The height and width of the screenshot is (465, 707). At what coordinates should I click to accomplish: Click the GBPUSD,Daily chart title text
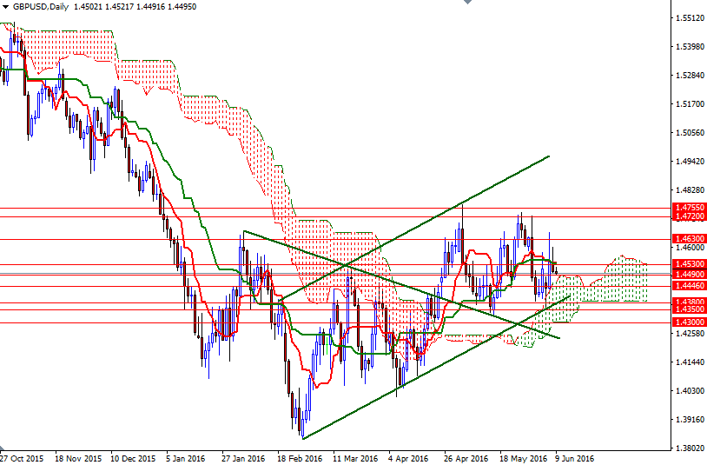[39, 6]
